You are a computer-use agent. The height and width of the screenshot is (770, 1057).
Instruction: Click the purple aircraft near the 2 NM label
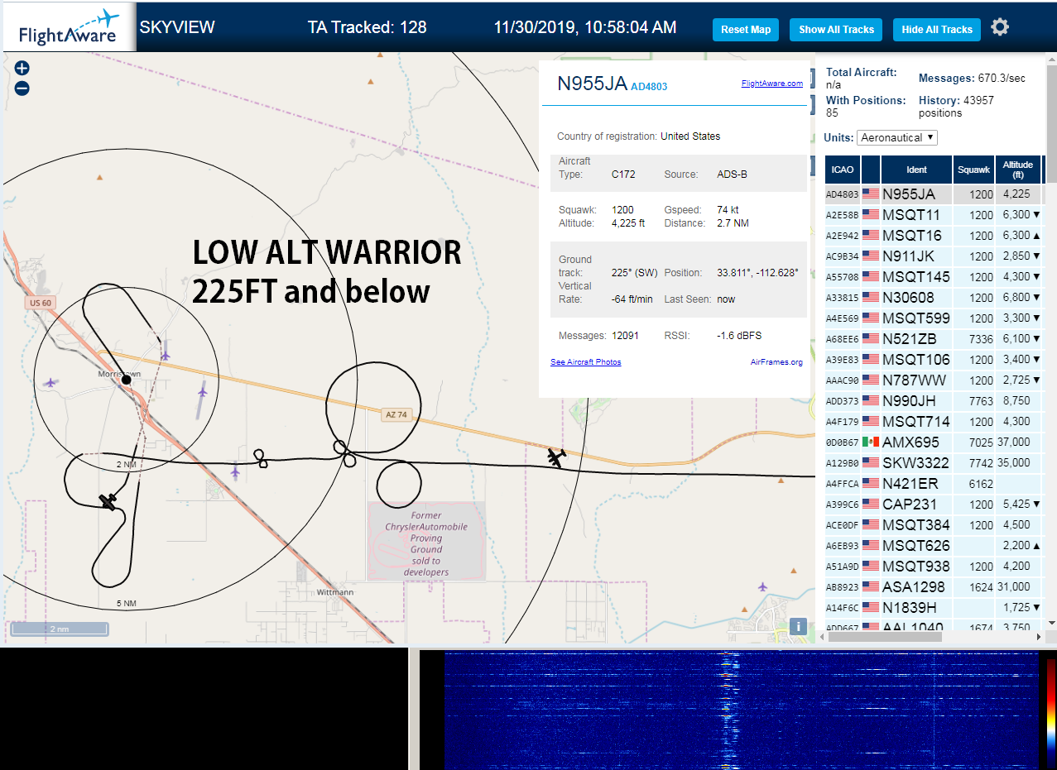tap(235, 471)
